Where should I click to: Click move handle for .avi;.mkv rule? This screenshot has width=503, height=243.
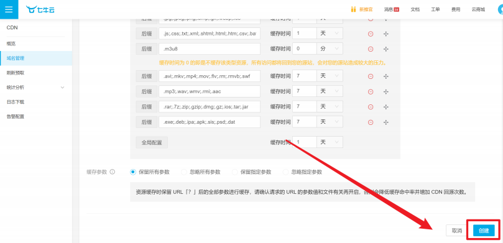click(x=386, y=76)
